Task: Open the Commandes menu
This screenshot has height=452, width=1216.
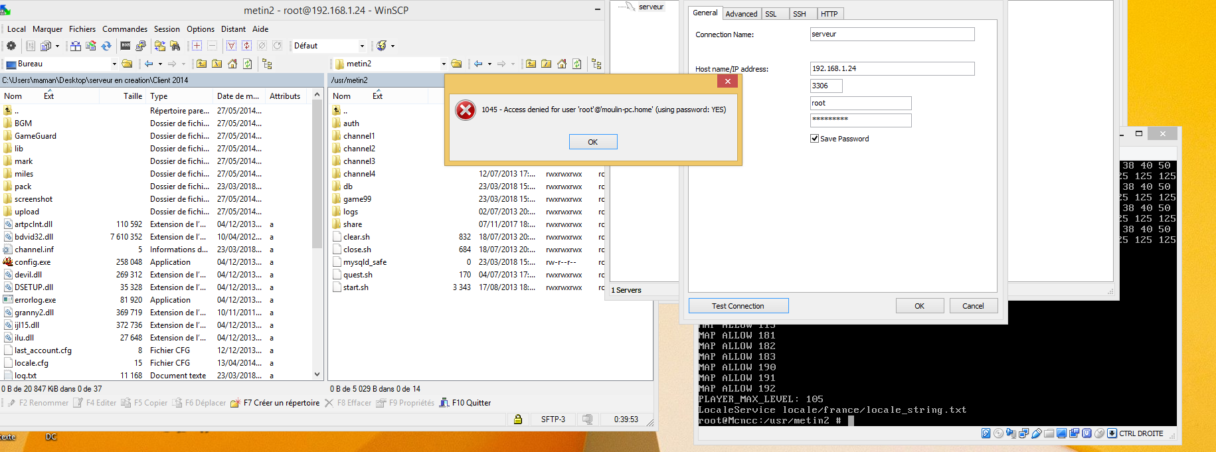Action: coord(125,29)
